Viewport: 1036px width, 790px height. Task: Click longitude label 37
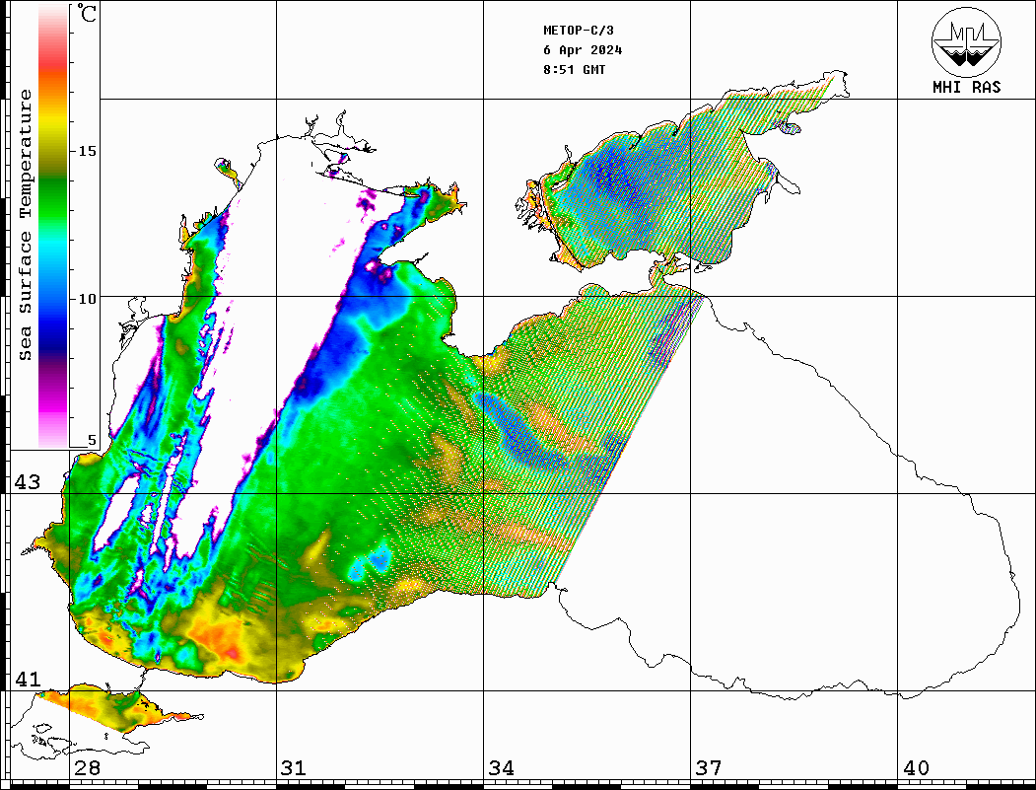(x=709, y=768)
